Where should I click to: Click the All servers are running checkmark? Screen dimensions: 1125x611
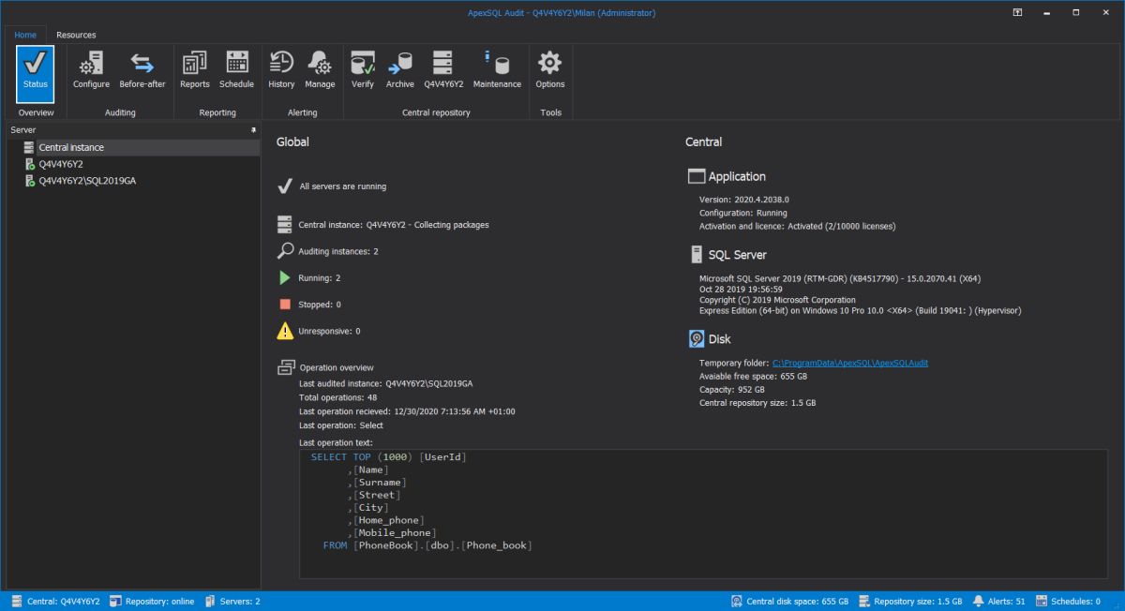pyautogui.click(x=285, y=186)
